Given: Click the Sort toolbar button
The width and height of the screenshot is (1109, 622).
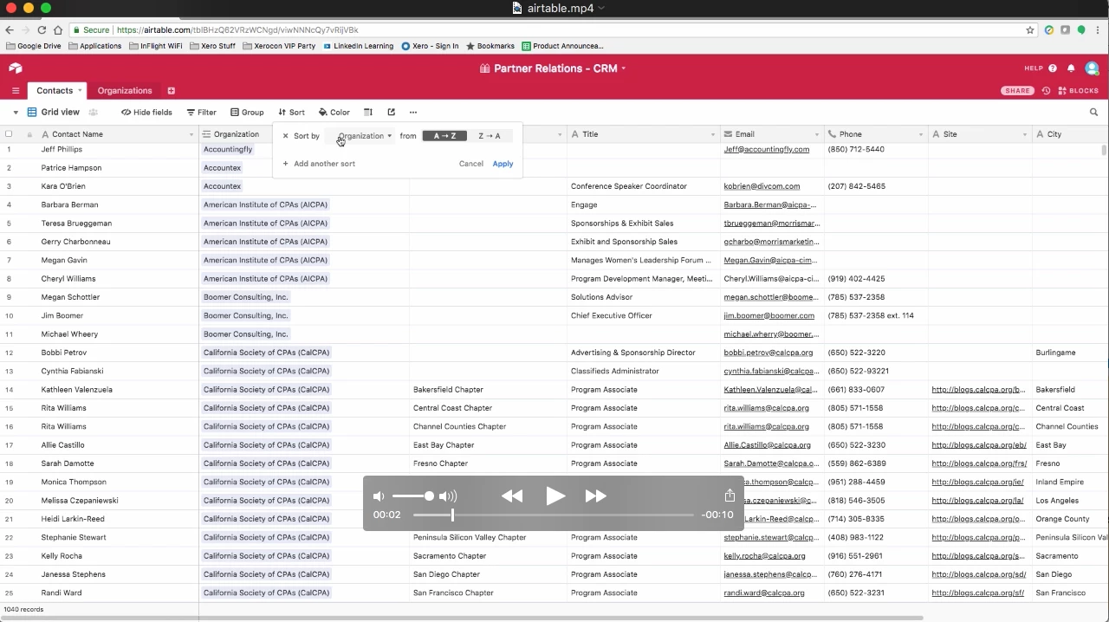Looking at the screenshot, I should pyautogui.click(x=291, y=113).
